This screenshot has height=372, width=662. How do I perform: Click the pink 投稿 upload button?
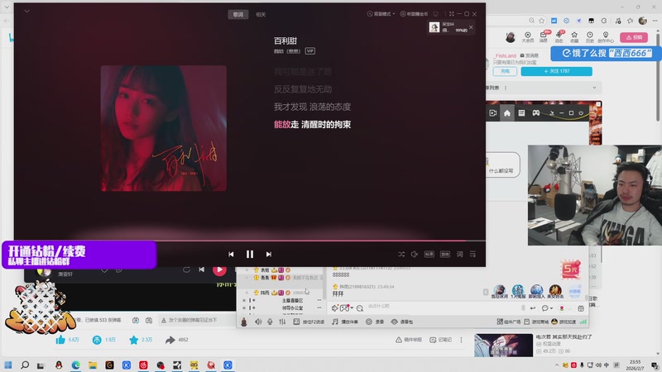pos(634,37)
